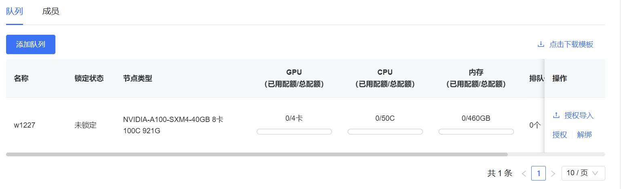
Task: Click the 添加队列 button
Action: point(31,44)
